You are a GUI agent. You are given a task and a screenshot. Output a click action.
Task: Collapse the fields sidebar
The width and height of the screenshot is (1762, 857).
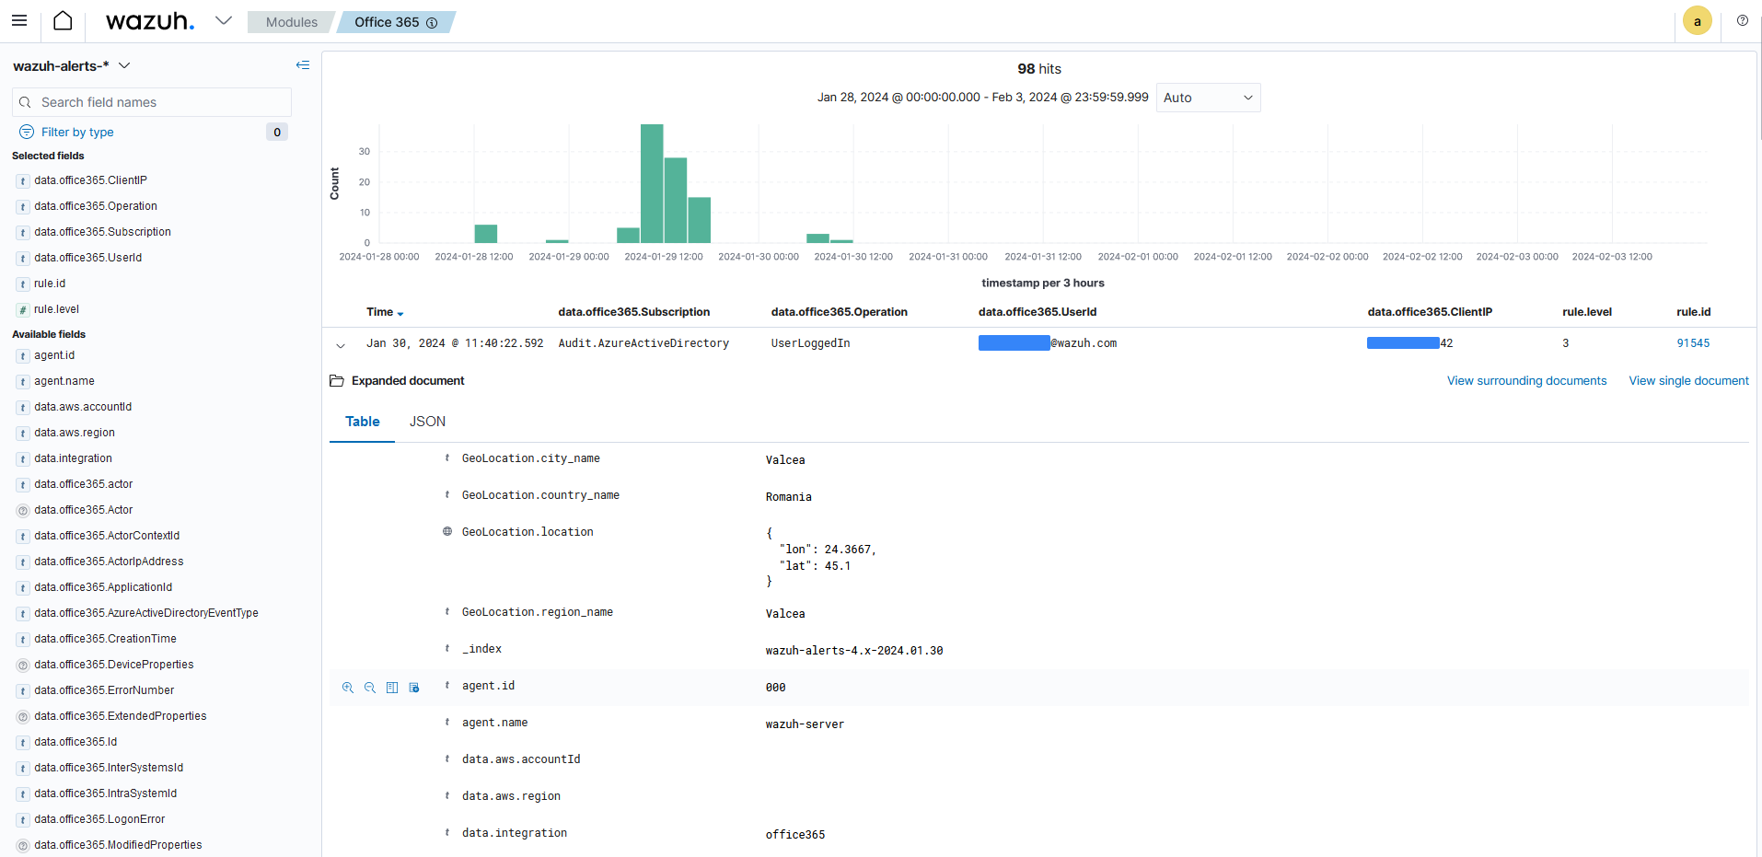point(303,65)
